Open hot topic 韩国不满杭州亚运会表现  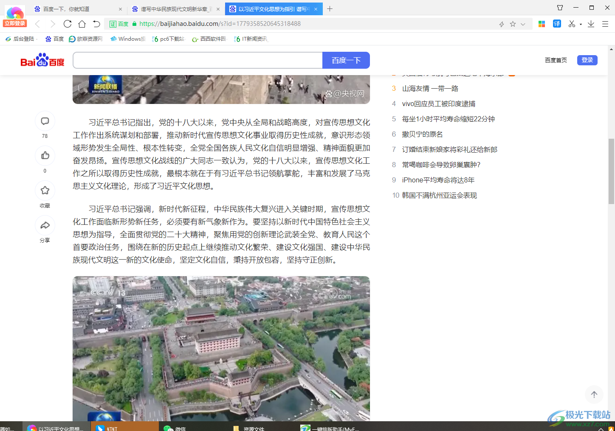click(x=440, y=195)
